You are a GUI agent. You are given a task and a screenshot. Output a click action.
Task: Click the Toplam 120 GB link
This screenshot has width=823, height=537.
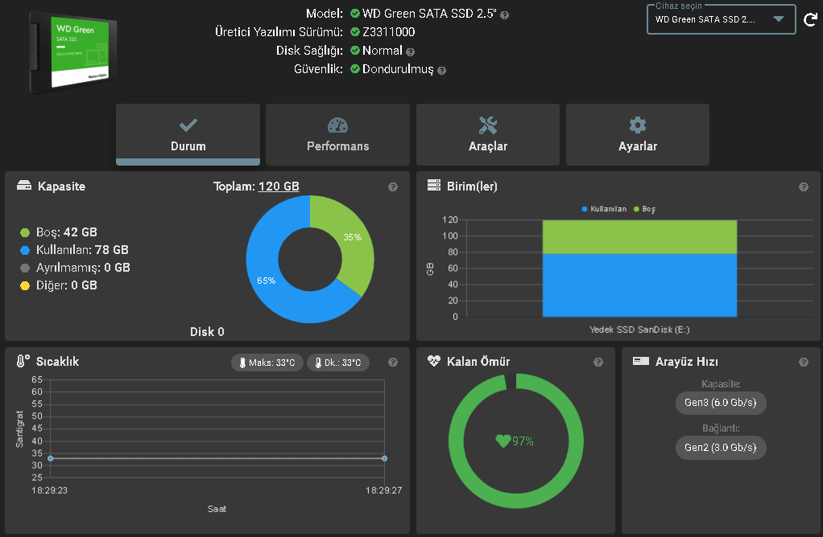pyautogui.click(x=279, y=186)
